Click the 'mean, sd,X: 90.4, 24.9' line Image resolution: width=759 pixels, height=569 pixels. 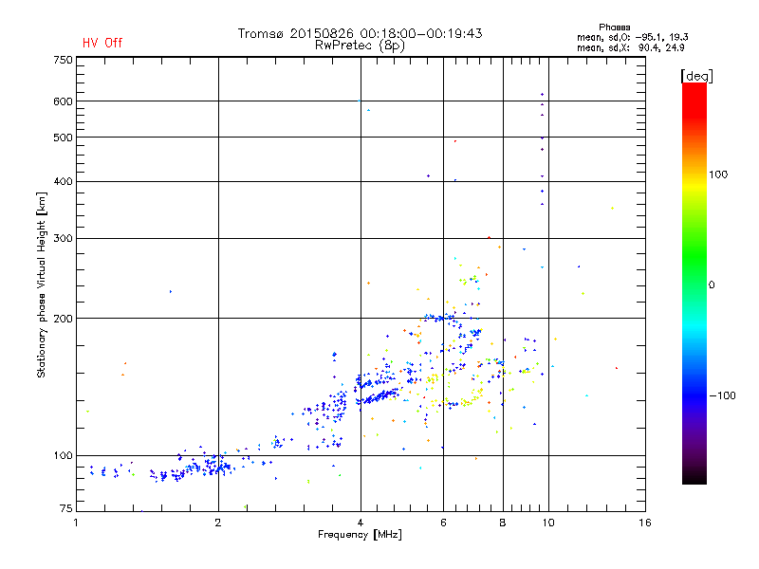click(630, 47)
